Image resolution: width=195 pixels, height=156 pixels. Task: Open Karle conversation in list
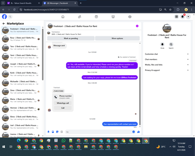click(21, 74)
